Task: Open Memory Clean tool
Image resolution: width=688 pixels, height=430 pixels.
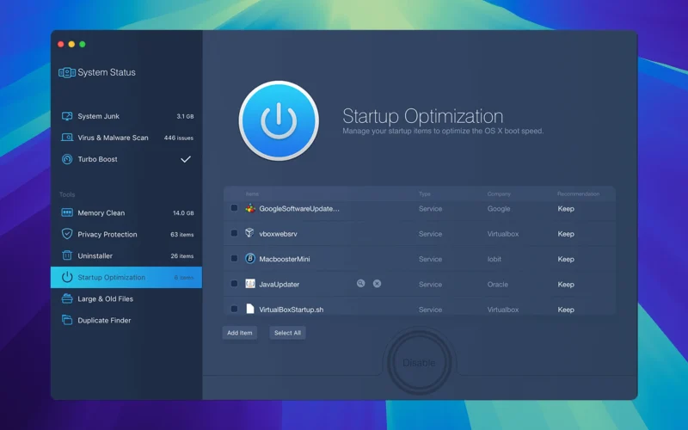Action: (x=126, y=212)
